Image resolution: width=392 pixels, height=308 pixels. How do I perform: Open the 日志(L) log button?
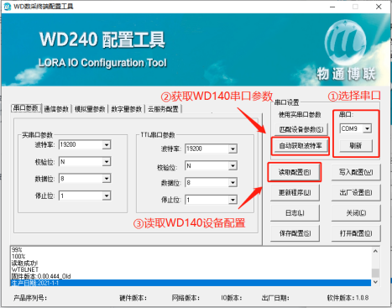coord(295,213)
